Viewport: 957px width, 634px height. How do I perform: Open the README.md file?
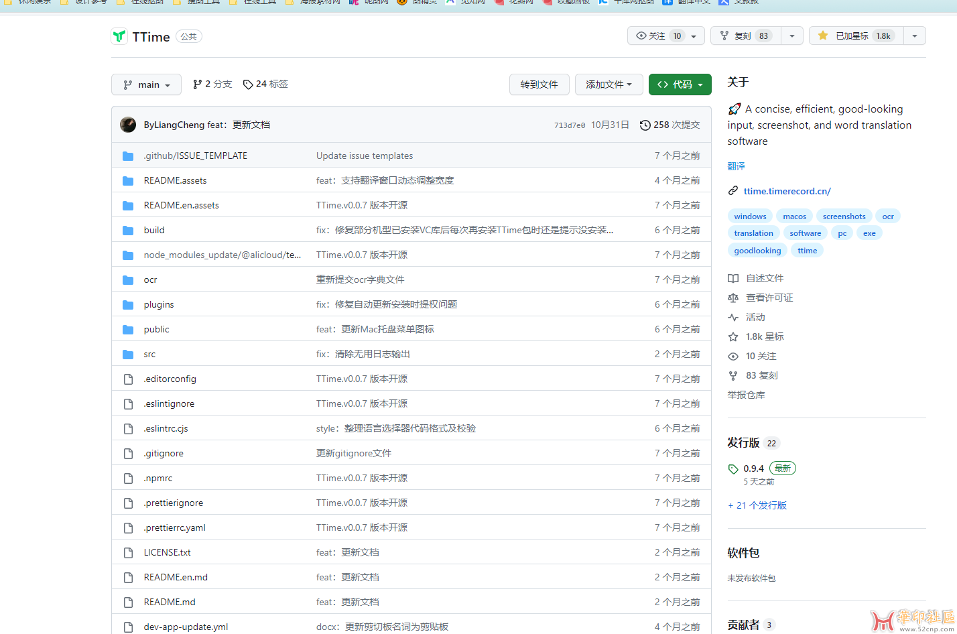click(170, 602)
